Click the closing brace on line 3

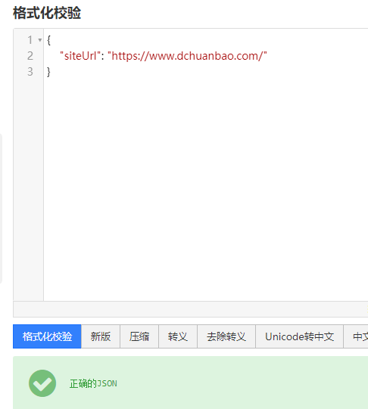[48, 72]
